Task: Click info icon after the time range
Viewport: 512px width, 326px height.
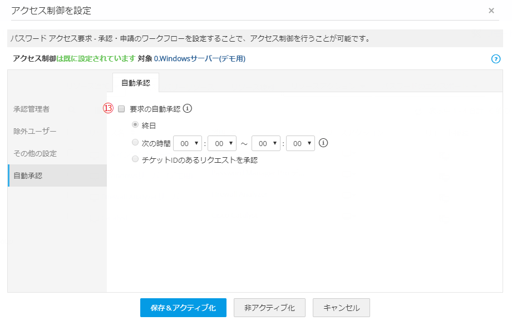Action: (323, 143)
